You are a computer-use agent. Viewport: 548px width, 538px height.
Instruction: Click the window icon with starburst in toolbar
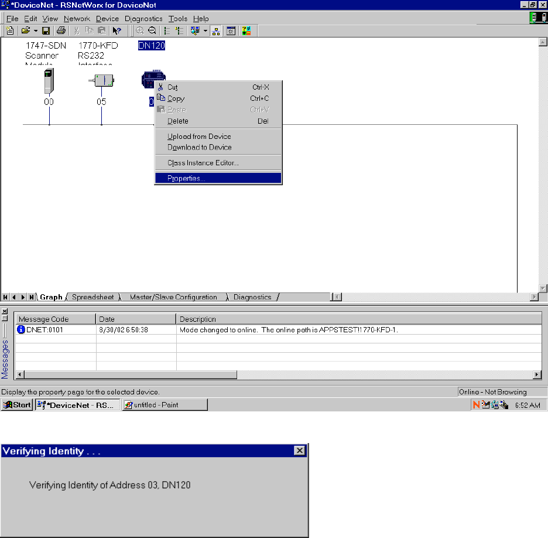point(231,31)
